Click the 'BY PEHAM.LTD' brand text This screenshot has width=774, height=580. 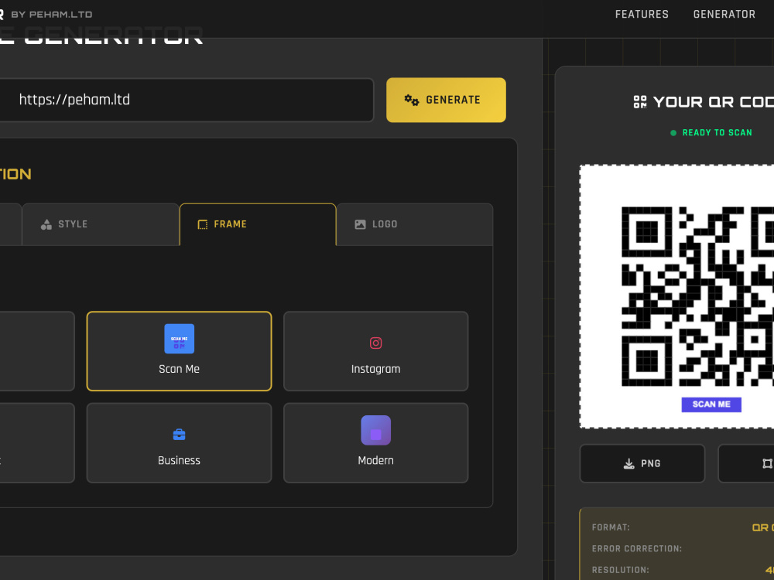52,14
